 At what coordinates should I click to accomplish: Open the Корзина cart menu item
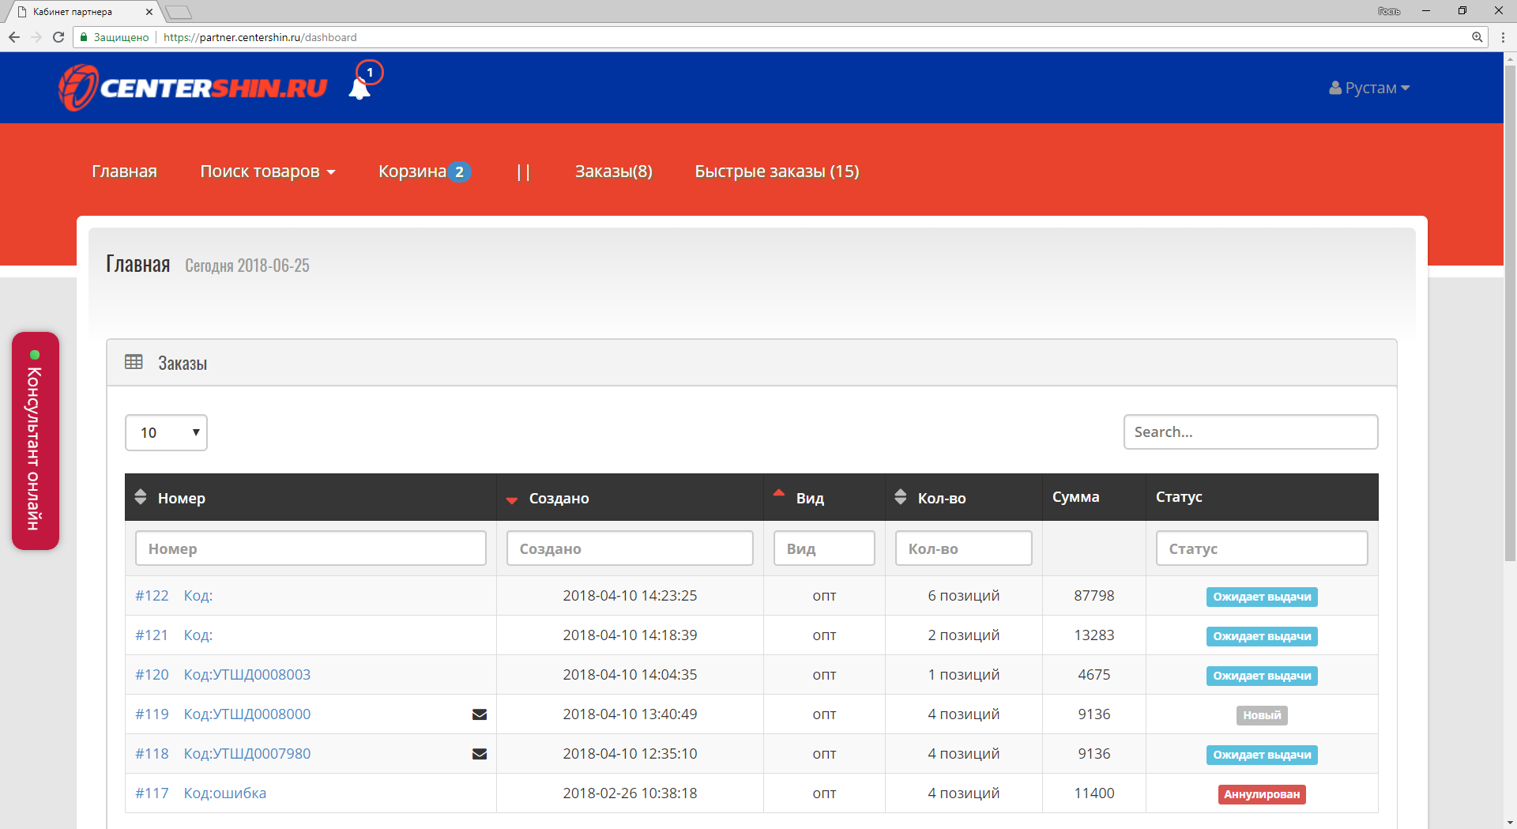[424, 171]
